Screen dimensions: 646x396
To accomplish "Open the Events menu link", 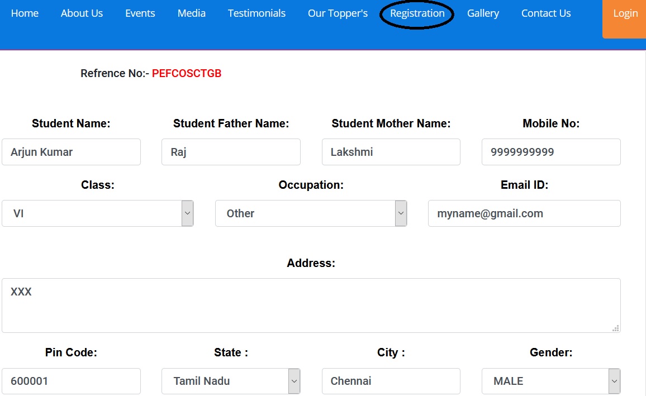I will click(x=140, y=13).
